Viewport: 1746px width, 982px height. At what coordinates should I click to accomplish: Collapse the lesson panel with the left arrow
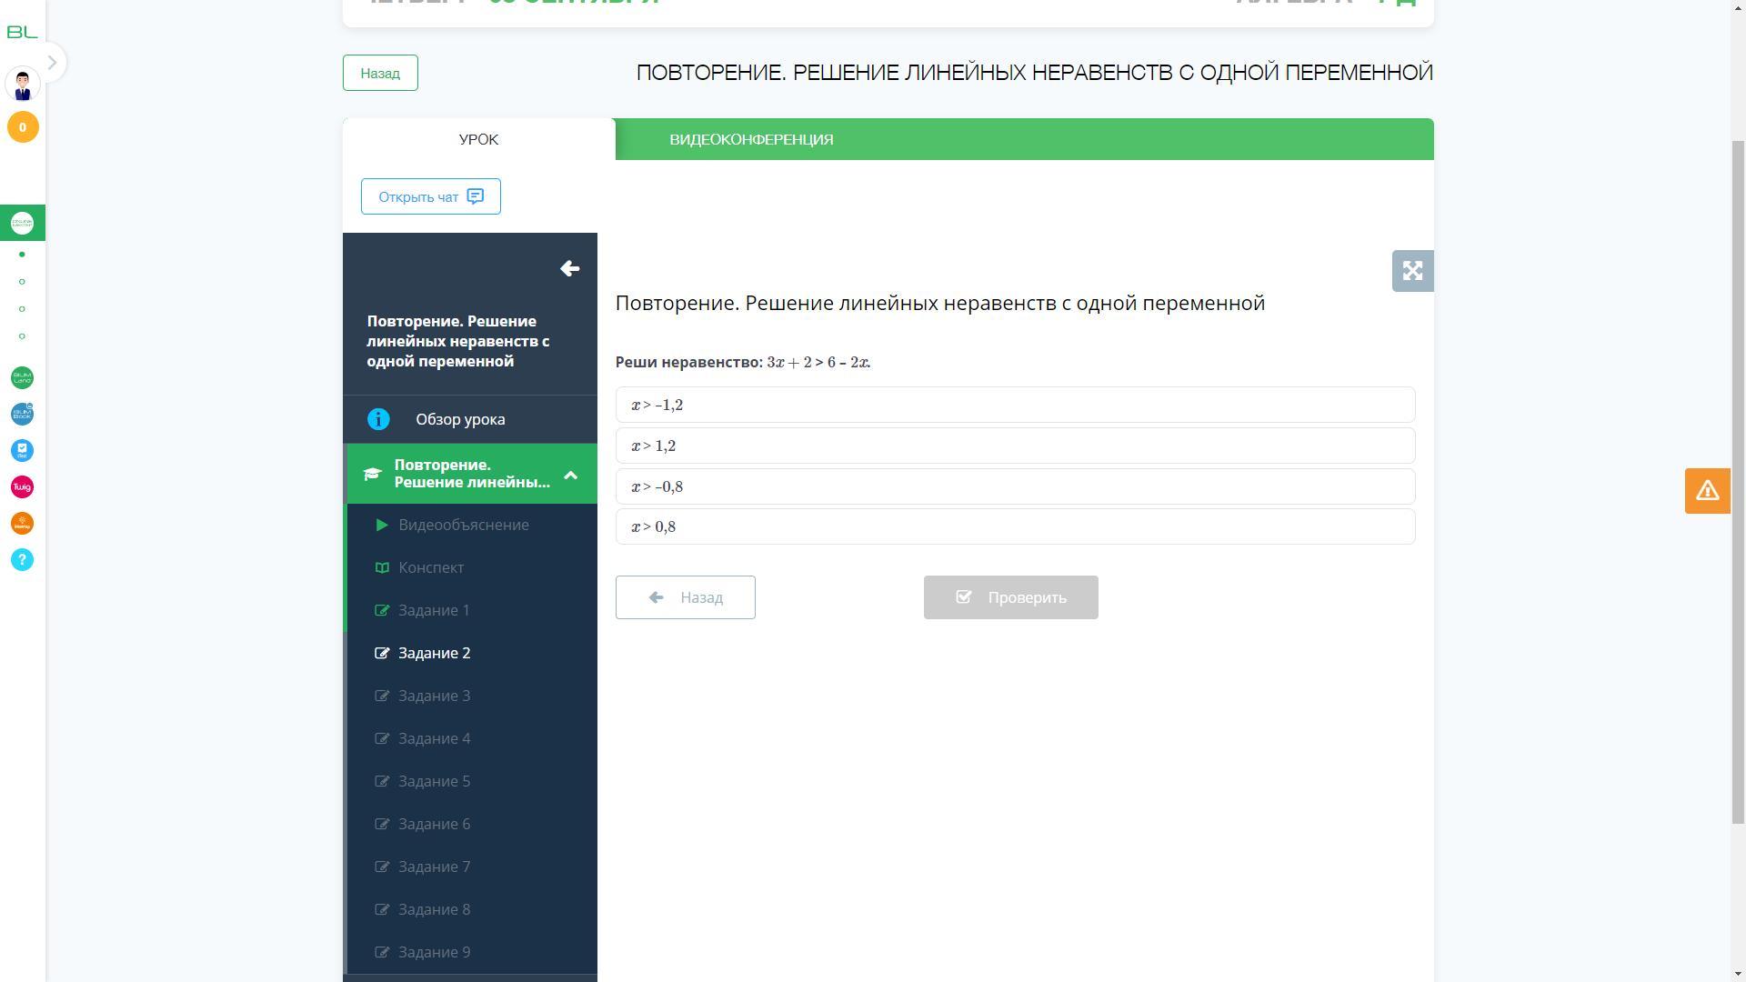[570, 268]
